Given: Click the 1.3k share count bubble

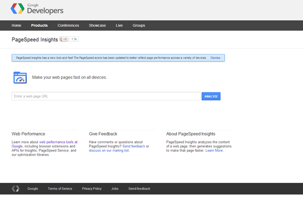Looking at the screenshot, I should click(x=74, y=39).
